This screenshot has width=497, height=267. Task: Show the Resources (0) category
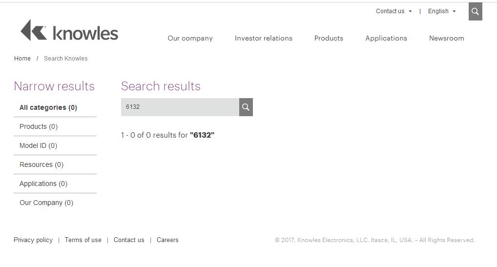pyautogui.click(x=41, y=164)
